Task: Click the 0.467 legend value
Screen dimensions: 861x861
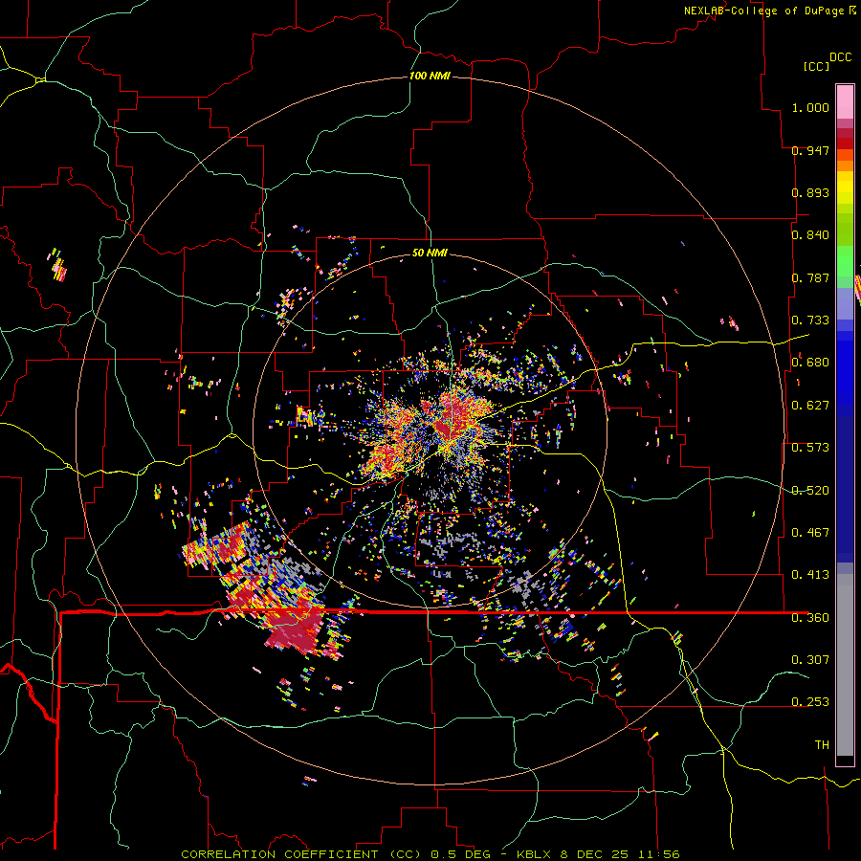Action: click(810, 533)
